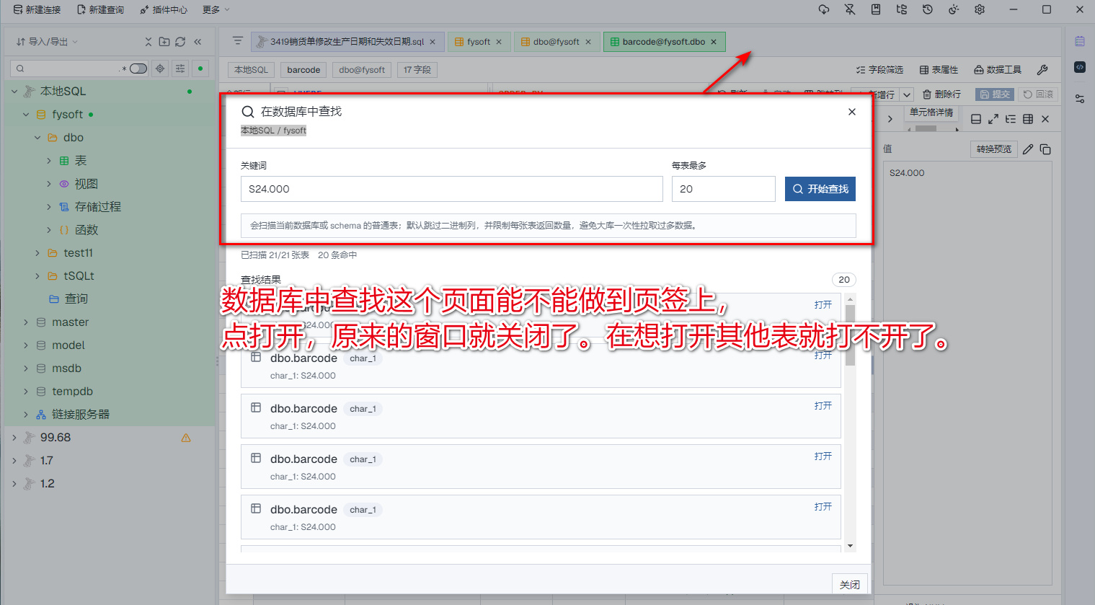This screenshot has width=1095, height=605.
Task: Switch to the fysoft tab
Action: pos(479,42)
